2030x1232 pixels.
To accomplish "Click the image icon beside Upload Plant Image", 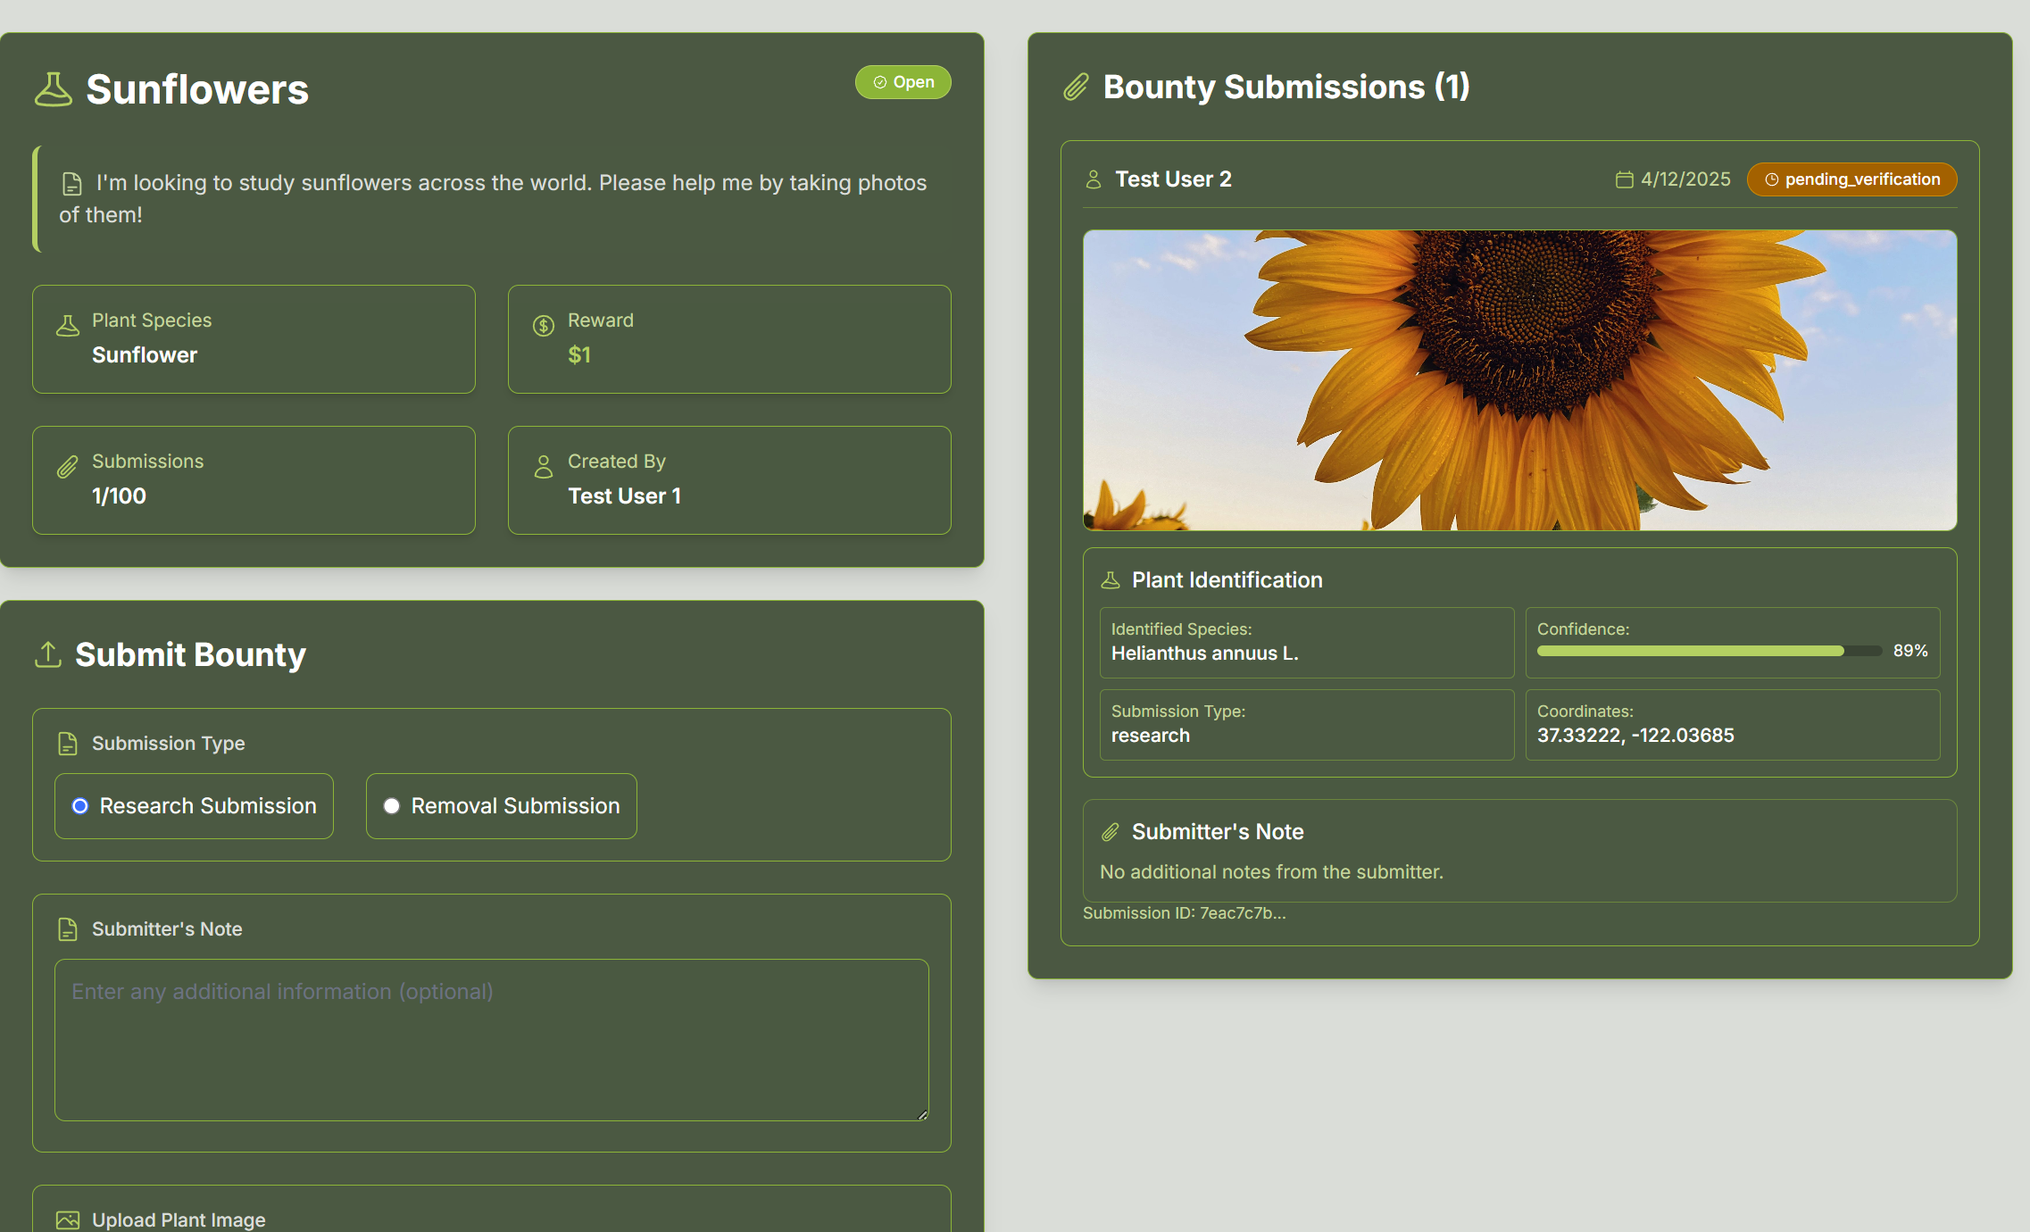I will 68,1220.
